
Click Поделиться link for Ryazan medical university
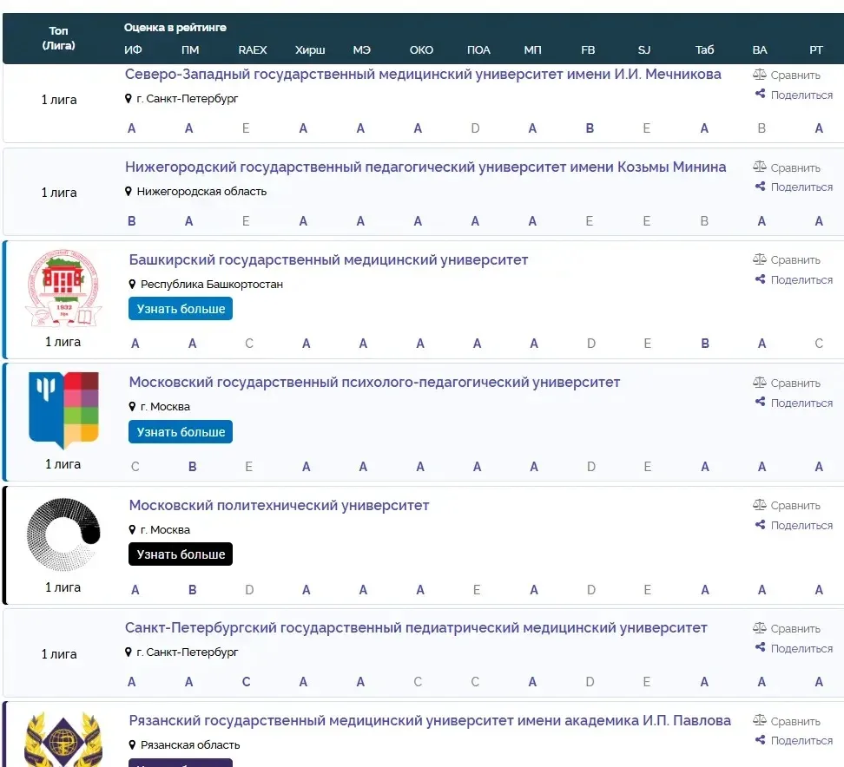pyautogui.click(x=801, y=741)
